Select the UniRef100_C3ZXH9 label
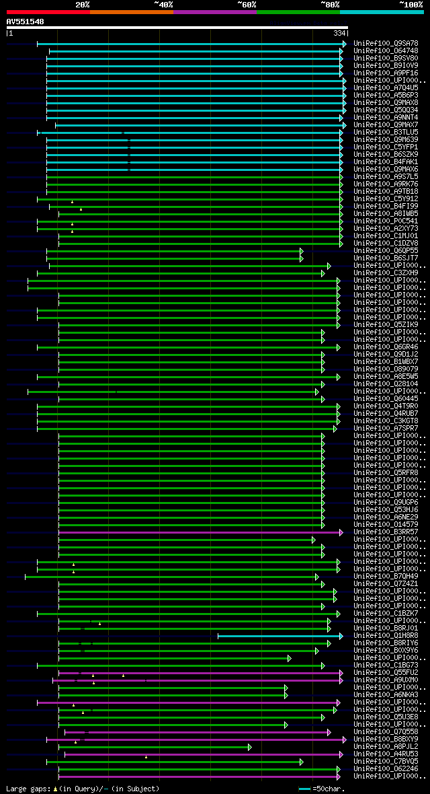430x794 pixels. [x=386, y=273]
